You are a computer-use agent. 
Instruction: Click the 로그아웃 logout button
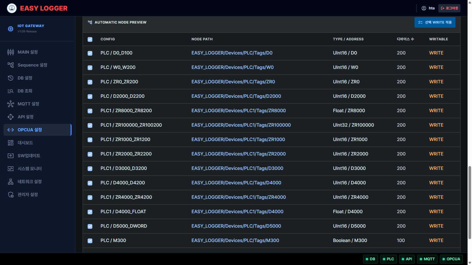(449, 8)
